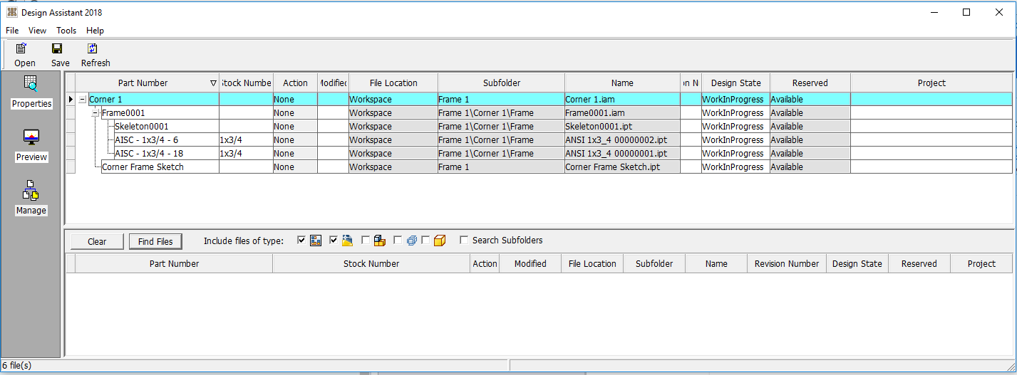
Task: Click upper Action column header
Action: 295,83
